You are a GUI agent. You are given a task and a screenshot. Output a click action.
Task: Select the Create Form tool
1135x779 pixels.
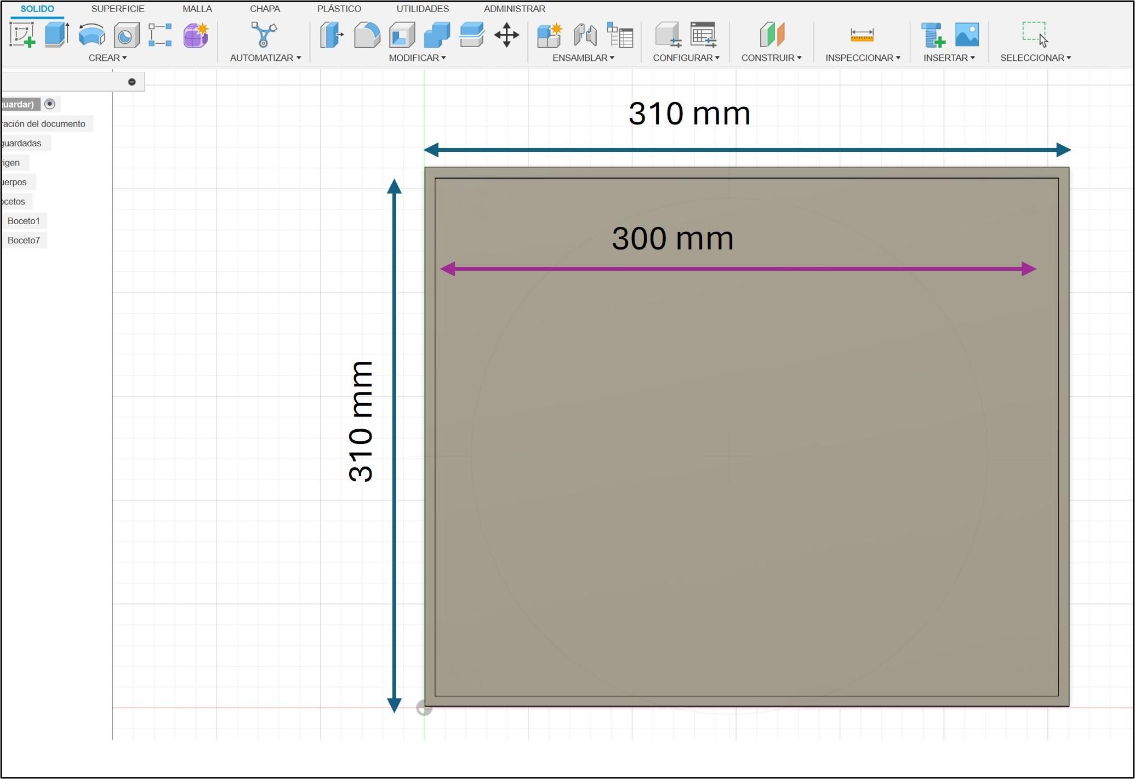coord(196,35)
